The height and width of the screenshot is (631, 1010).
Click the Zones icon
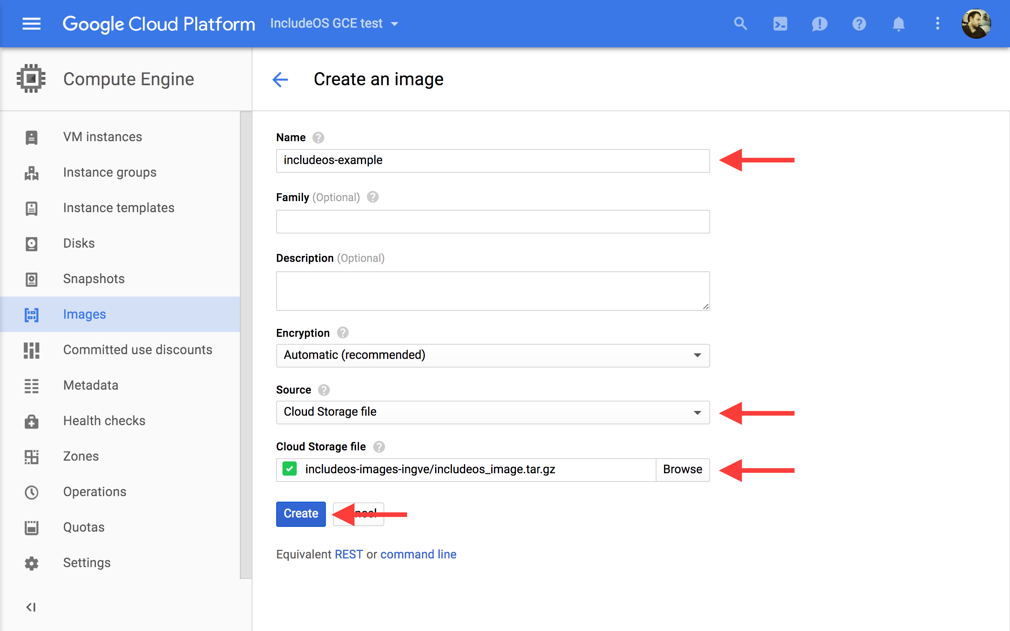click(32, 457)
